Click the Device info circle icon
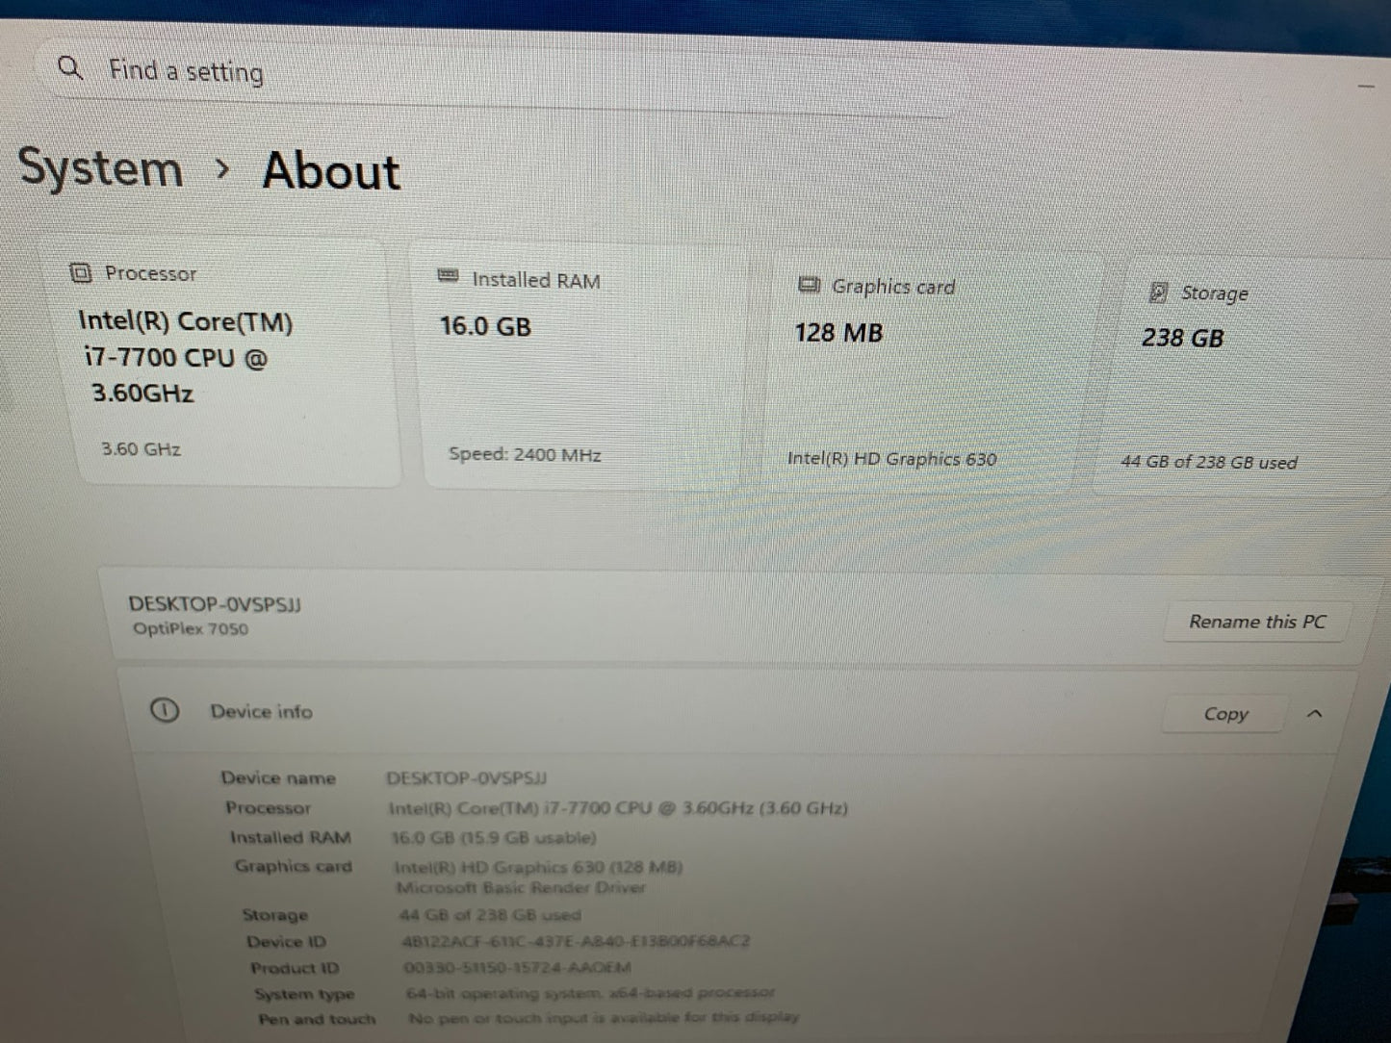 pyautogui.click(x=165, y=710)
